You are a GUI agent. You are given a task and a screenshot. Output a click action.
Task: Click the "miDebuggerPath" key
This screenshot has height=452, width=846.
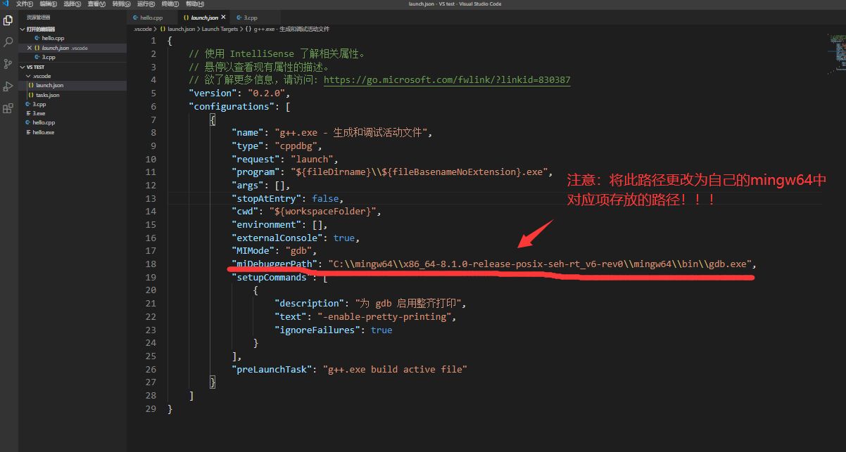(274, 264)
